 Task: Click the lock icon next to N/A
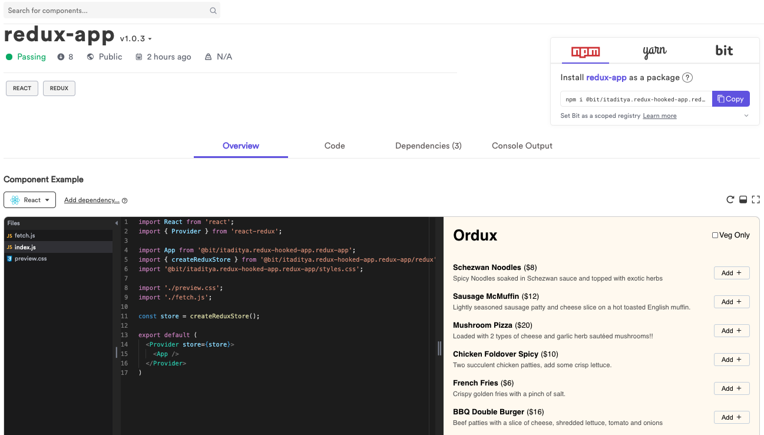209,56
